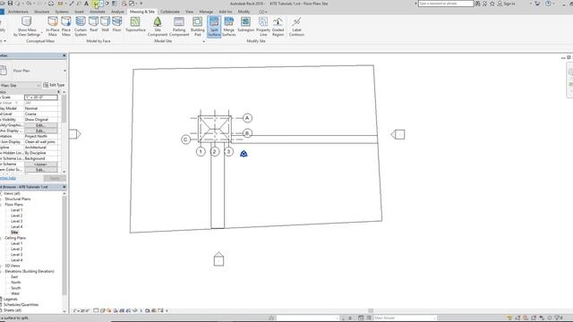Select the Property Line tool
Screen dimensions: 573x322
263,26
